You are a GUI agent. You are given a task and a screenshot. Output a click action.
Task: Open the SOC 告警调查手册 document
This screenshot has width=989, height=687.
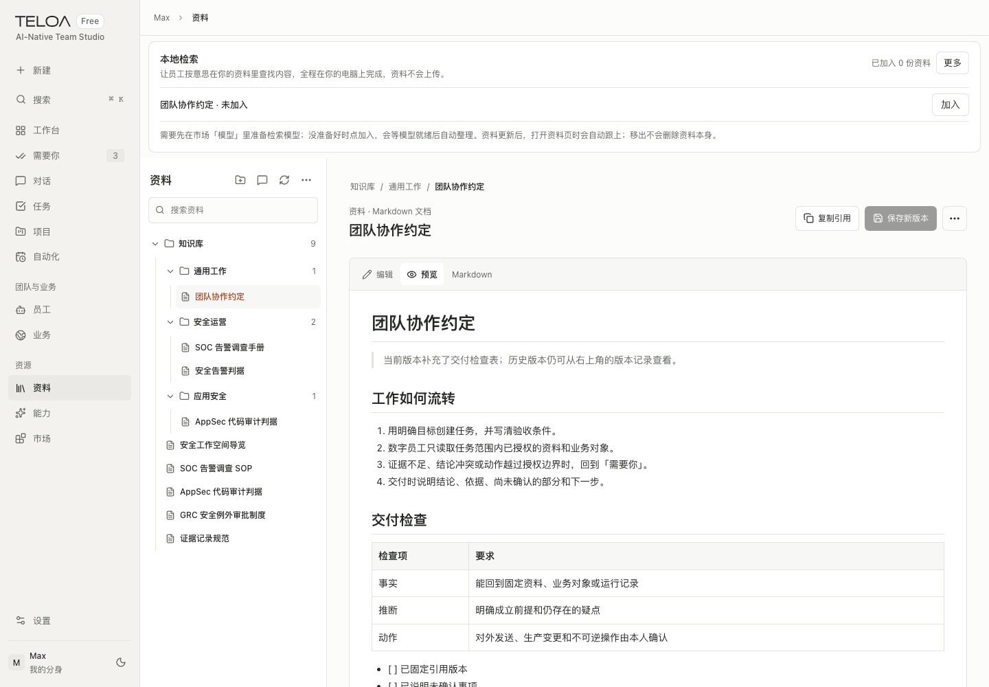[248, 348]
